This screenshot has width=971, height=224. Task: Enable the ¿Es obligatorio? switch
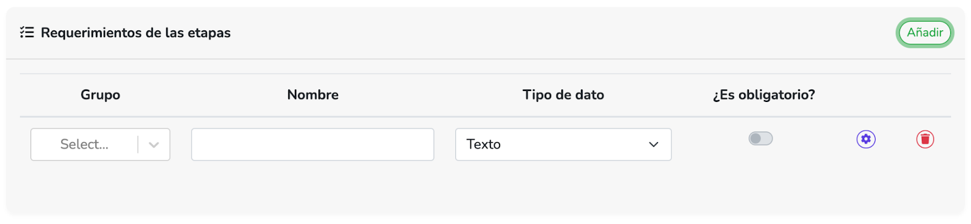(x=760, y=138)
